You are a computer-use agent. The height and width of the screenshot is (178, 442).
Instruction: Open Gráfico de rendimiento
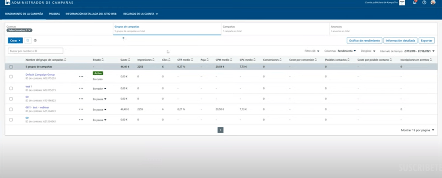tap(364, 41)
